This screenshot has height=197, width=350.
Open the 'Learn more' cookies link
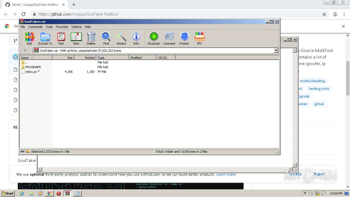pos(226,174)
